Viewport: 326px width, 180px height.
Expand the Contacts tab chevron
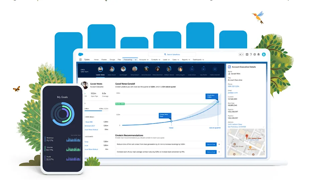[159, 60]
